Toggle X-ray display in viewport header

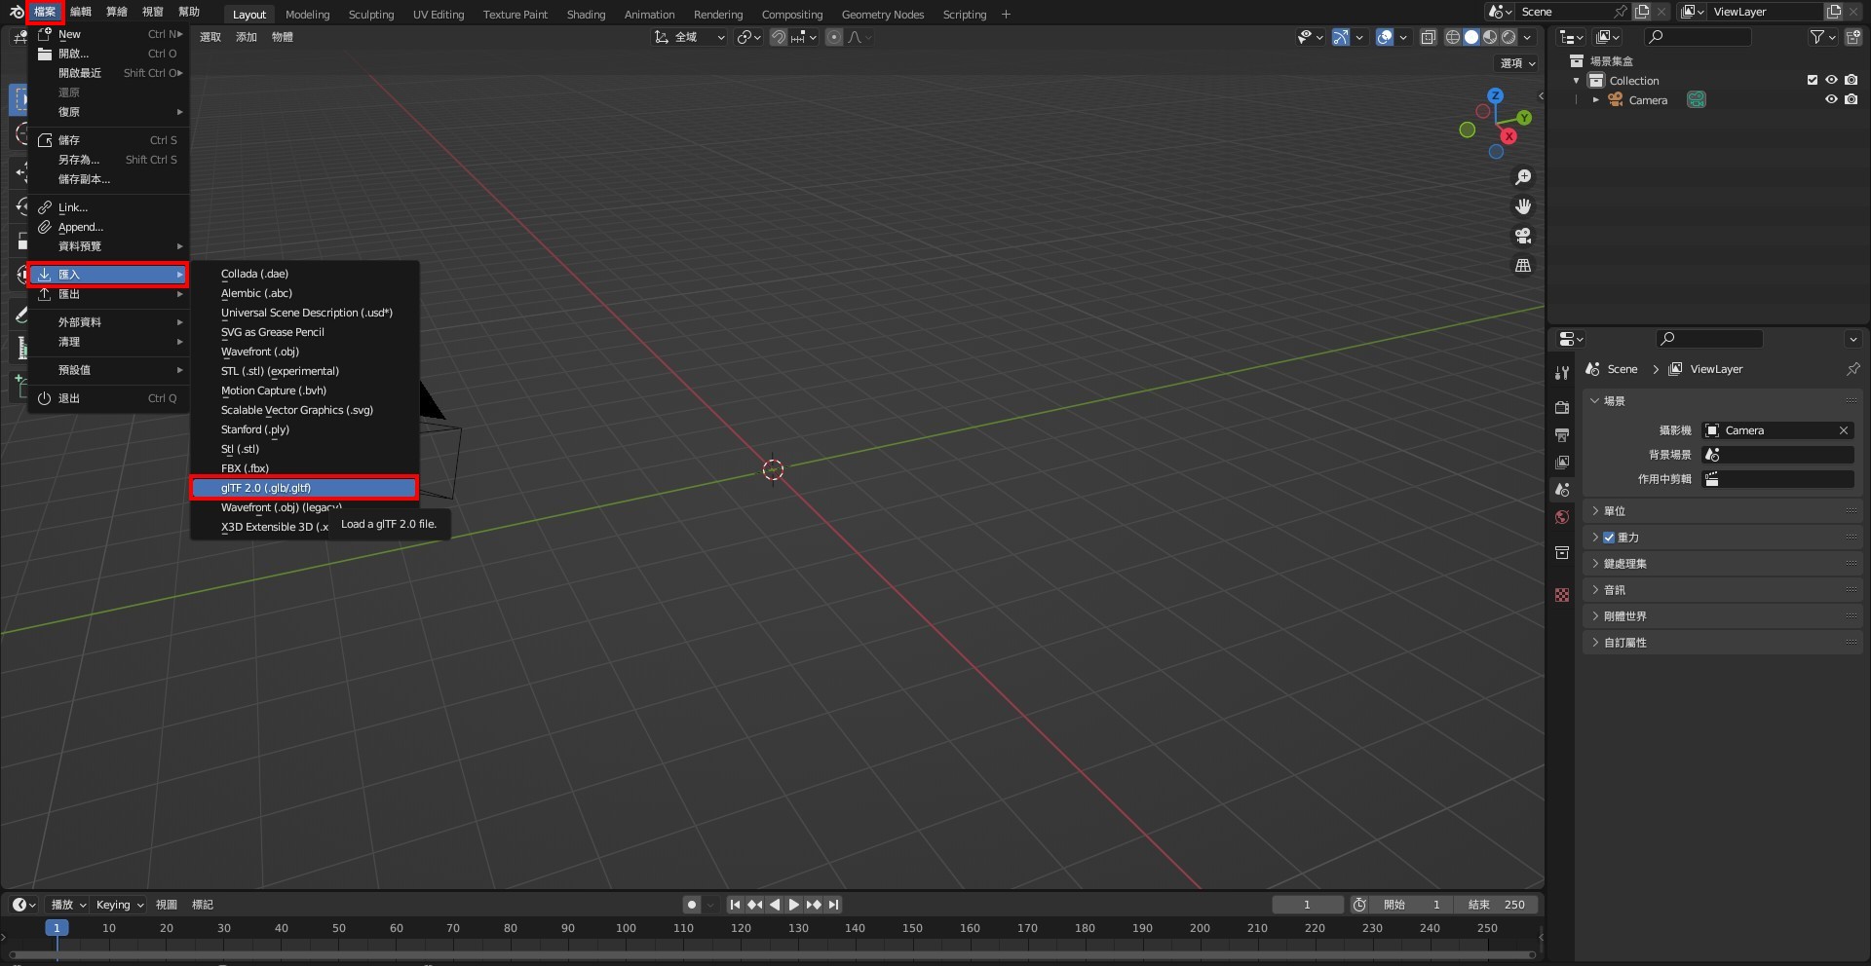pyautogui.click(x=1429, y=37)
